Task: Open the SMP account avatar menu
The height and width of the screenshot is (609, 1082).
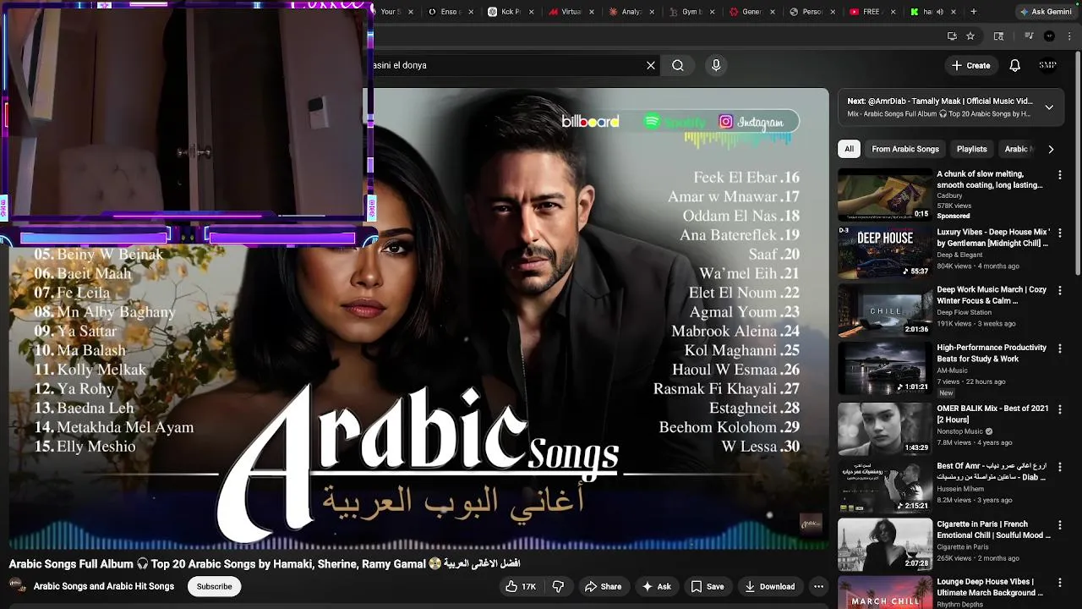Action: [x=1048, y=65]
